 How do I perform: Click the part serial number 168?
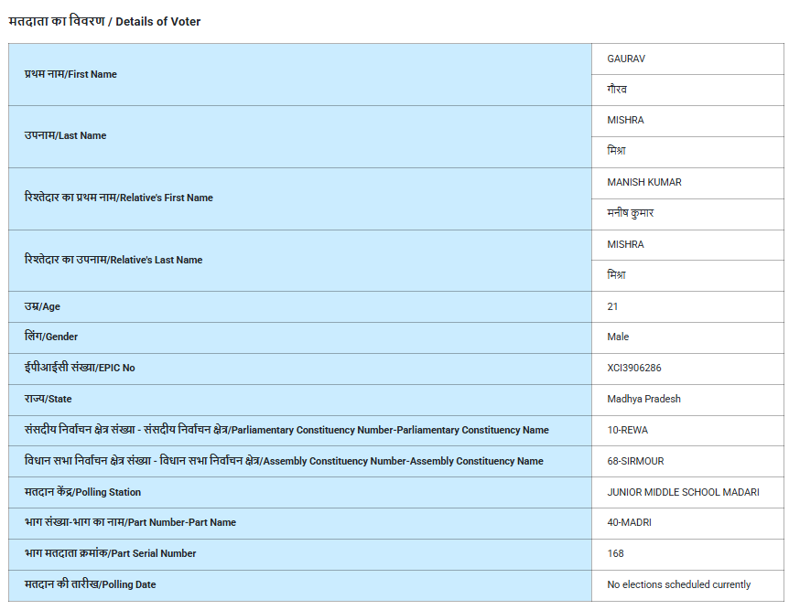615,553
